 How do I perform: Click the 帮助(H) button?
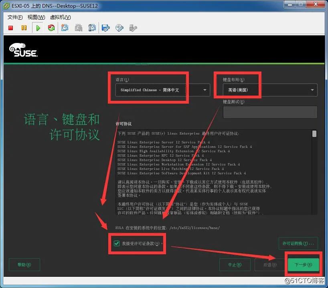point(24,265)
